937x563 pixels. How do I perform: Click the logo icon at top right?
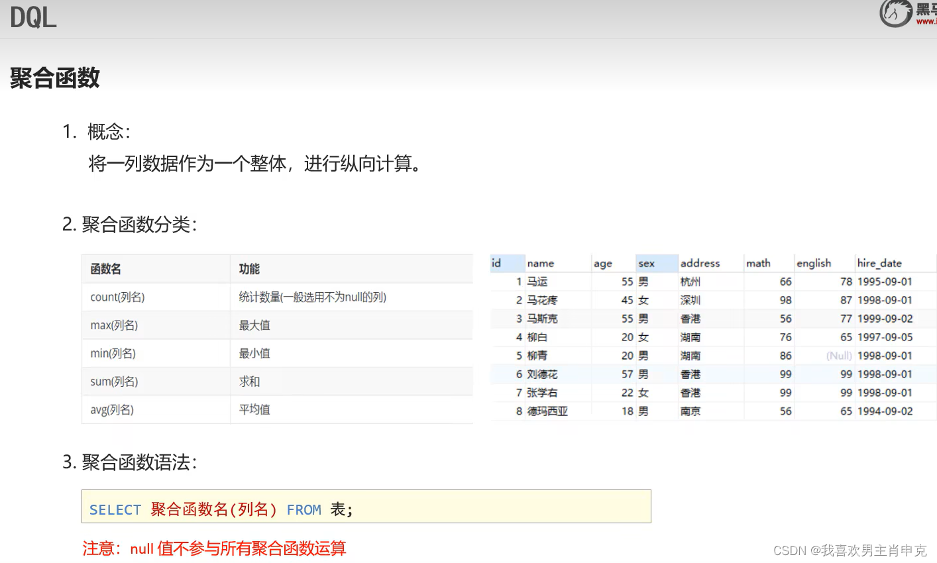(896, 13)
